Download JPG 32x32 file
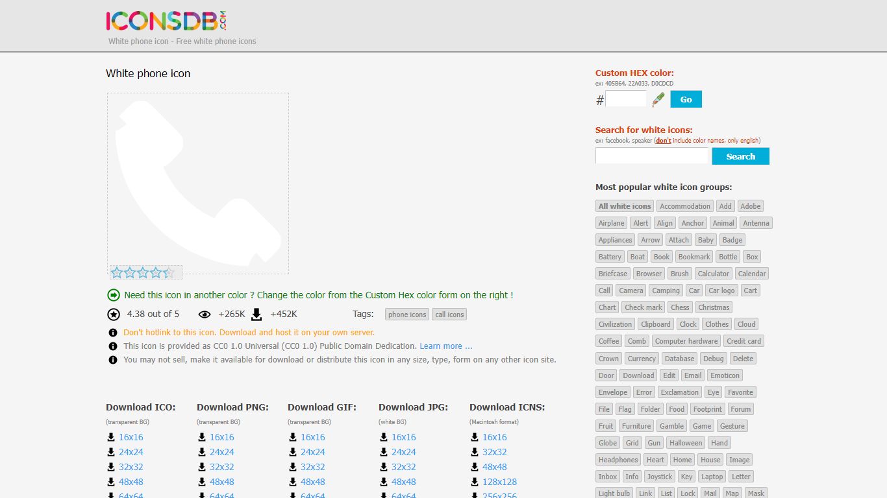The image size is (887, 498). coord(404,468)
